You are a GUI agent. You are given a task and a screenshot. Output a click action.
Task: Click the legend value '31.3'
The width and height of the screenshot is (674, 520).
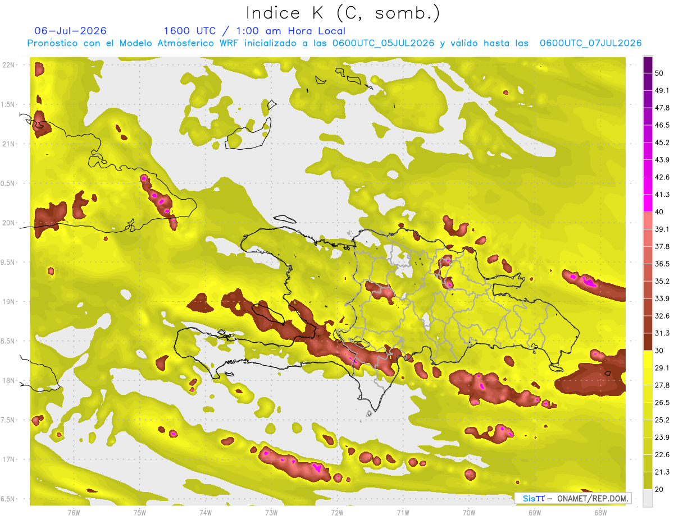coord(662,333)
